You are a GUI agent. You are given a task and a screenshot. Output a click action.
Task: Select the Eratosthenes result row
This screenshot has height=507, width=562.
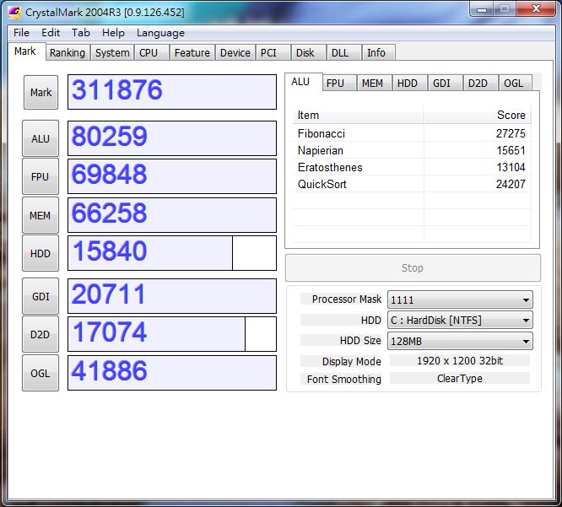coord(412,167)
